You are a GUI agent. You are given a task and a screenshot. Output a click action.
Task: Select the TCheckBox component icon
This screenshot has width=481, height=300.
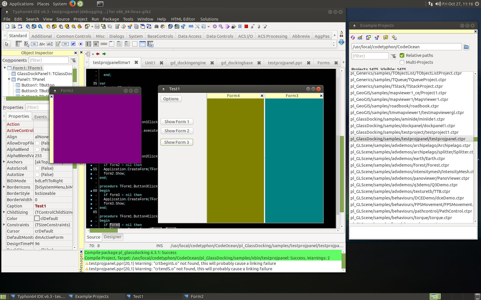pos(73,44)
